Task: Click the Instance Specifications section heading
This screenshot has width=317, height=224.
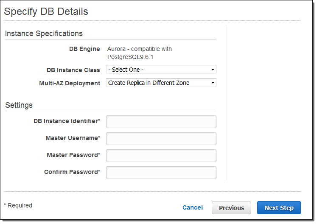Action: tap(44, 34)
